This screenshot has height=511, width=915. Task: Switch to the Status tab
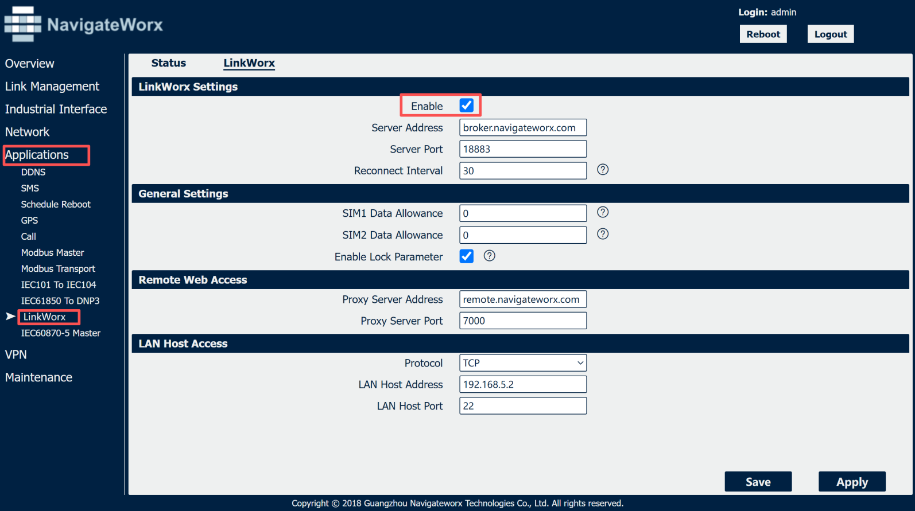click(168, 63)
